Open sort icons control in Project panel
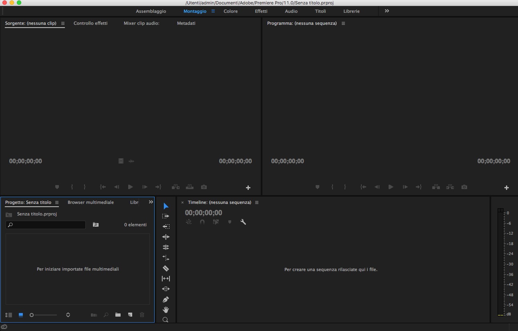Screen dimensions: 518x331 (x=68, y=315)
